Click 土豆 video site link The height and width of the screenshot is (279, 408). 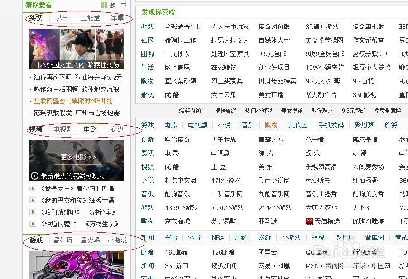click(218, 167)
